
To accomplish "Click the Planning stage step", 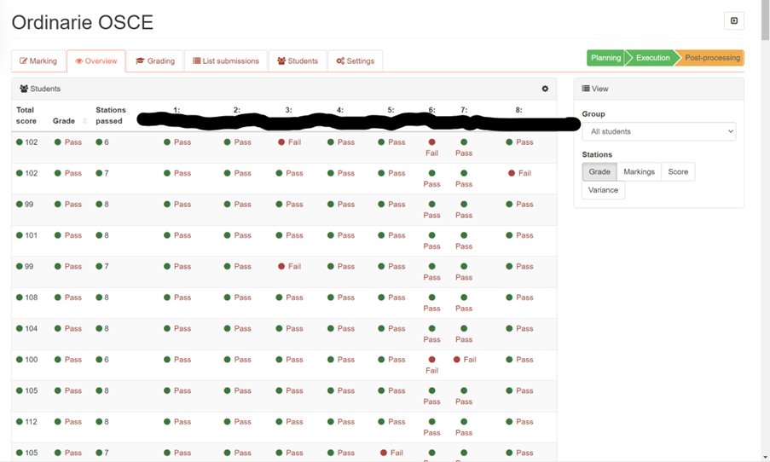I will pos(605,58).
